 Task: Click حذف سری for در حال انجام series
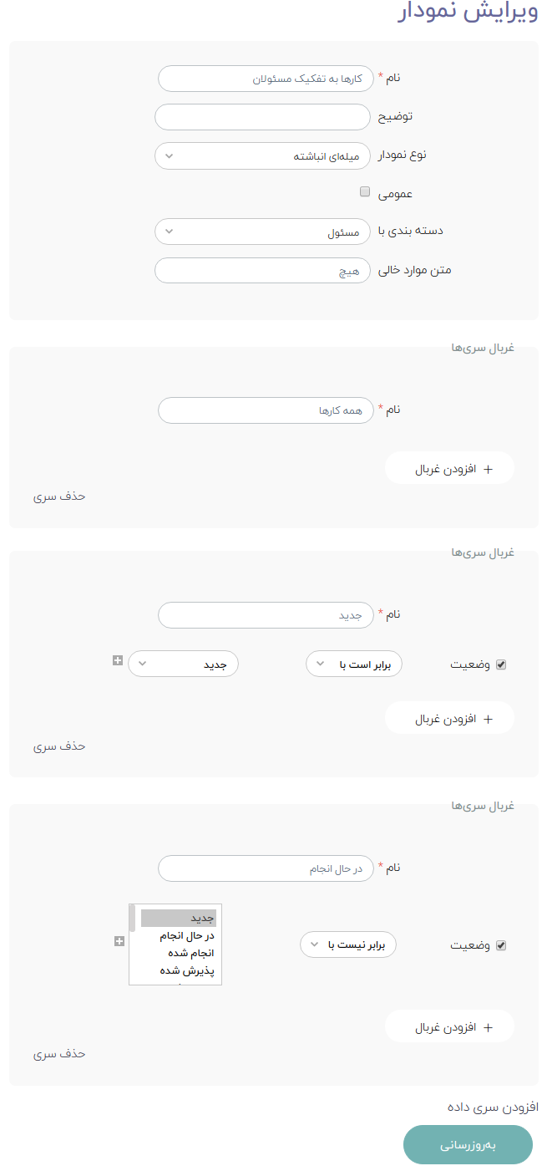click(x=60, y=1054)
